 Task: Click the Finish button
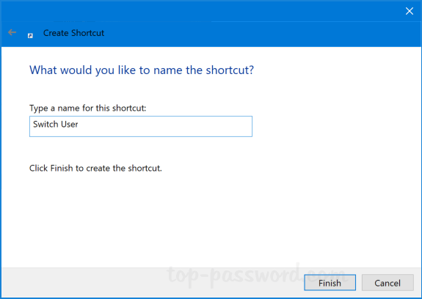click(x=330, y=283)
